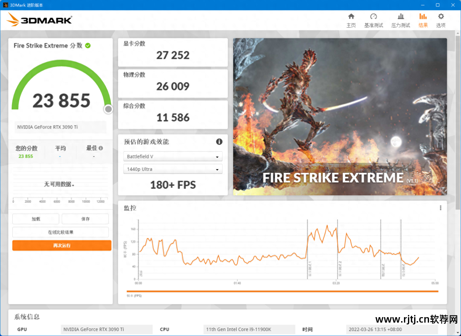Click the orange results chart icon
Viewport: 461px width, 336px height.
coord(423,16)
